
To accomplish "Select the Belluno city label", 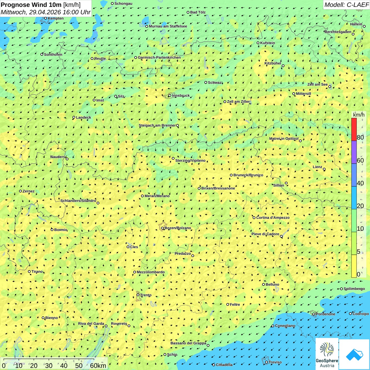I will point(272,284).
